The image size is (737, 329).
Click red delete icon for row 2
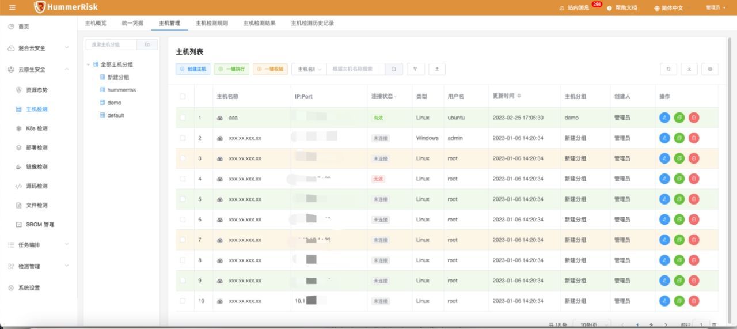[694, 138]
